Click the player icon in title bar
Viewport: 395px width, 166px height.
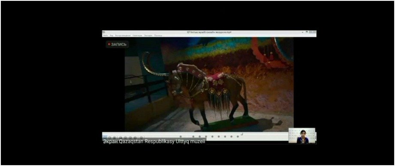tap(103, 32)
